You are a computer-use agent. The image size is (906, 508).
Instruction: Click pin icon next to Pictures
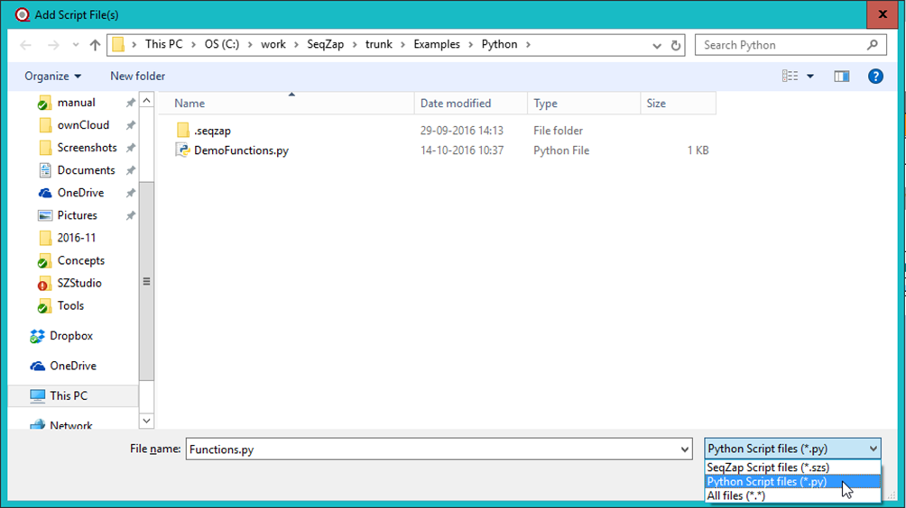click(131, 215)
